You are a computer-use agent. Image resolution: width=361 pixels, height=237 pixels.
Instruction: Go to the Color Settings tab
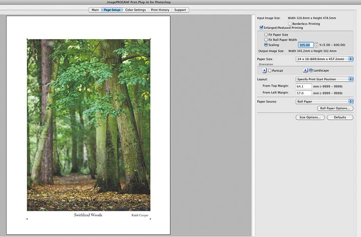tap(135, 10)
